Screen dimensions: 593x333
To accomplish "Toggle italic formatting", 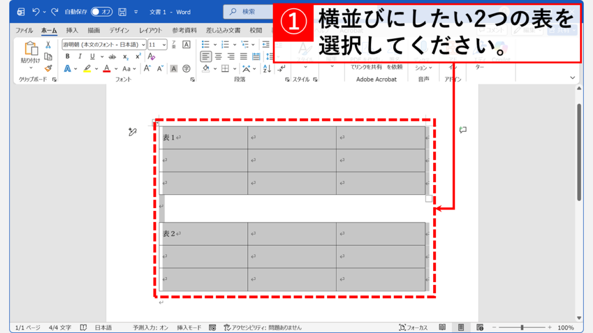I will click(80, 57).
